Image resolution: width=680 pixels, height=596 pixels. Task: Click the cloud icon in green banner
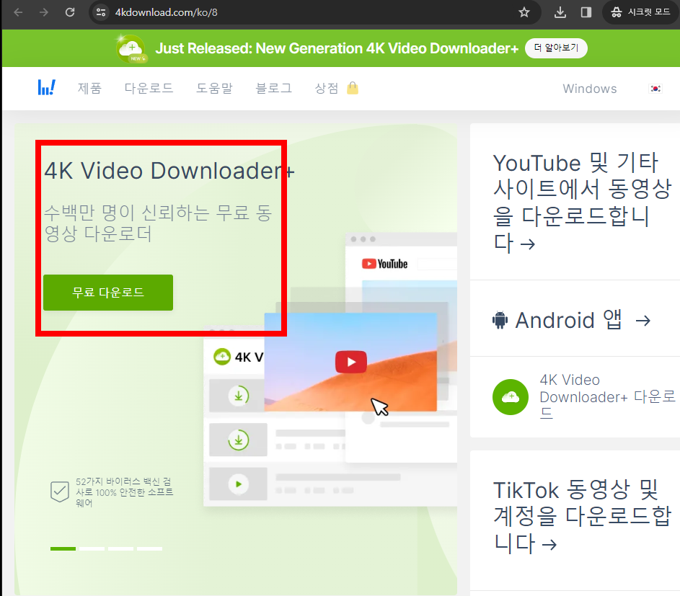click(131, 48)
